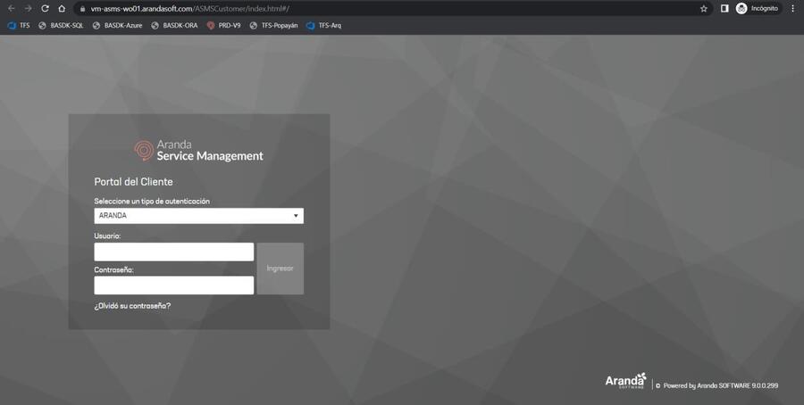This screenshot has height=405, width=804.
Task: Click the Incógnito profile icon
Action: click(x=758, y=8)
